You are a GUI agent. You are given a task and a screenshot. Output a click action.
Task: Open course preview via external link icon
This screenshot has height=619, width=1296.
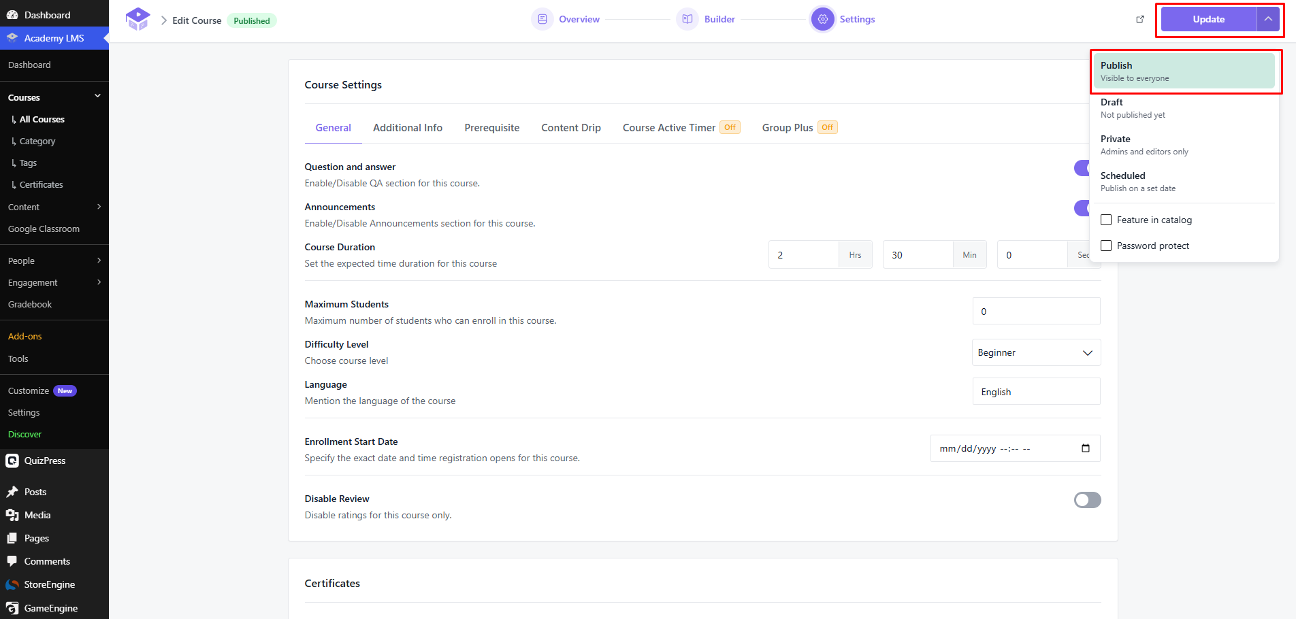point(1140,19)
